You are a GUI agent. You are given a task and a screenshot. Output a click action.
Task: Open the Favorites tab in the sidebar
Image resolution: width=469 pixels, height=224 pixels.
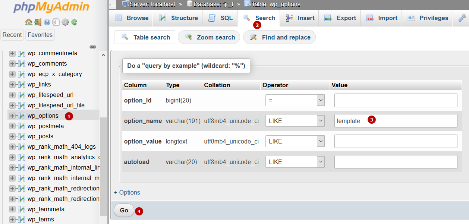click(x=40, y=35)
